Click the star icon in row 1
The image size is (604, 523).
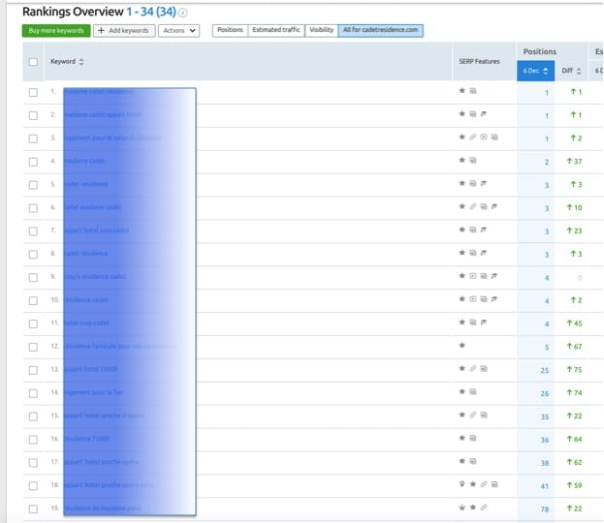coord(461,91)
